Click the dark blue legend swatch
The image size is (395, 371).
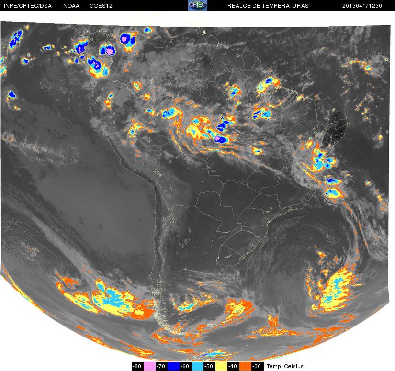(x=173, y=366)
